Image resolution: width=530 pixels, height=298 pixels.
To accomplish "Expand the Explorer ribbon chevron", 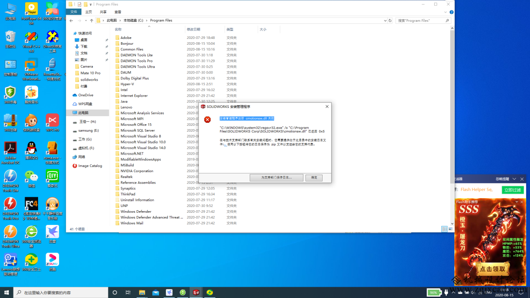I will [x=446, y=12].
